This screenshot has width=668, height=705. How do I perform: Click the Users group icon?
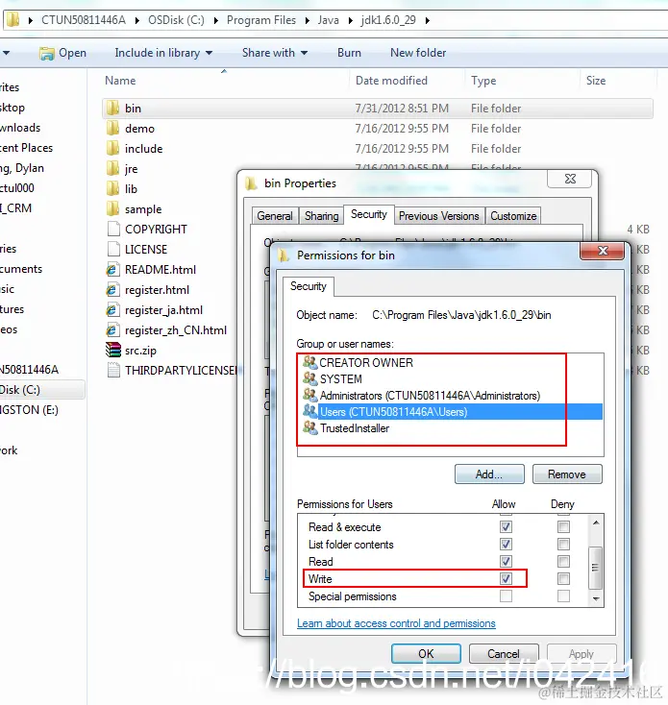[309, 411]
